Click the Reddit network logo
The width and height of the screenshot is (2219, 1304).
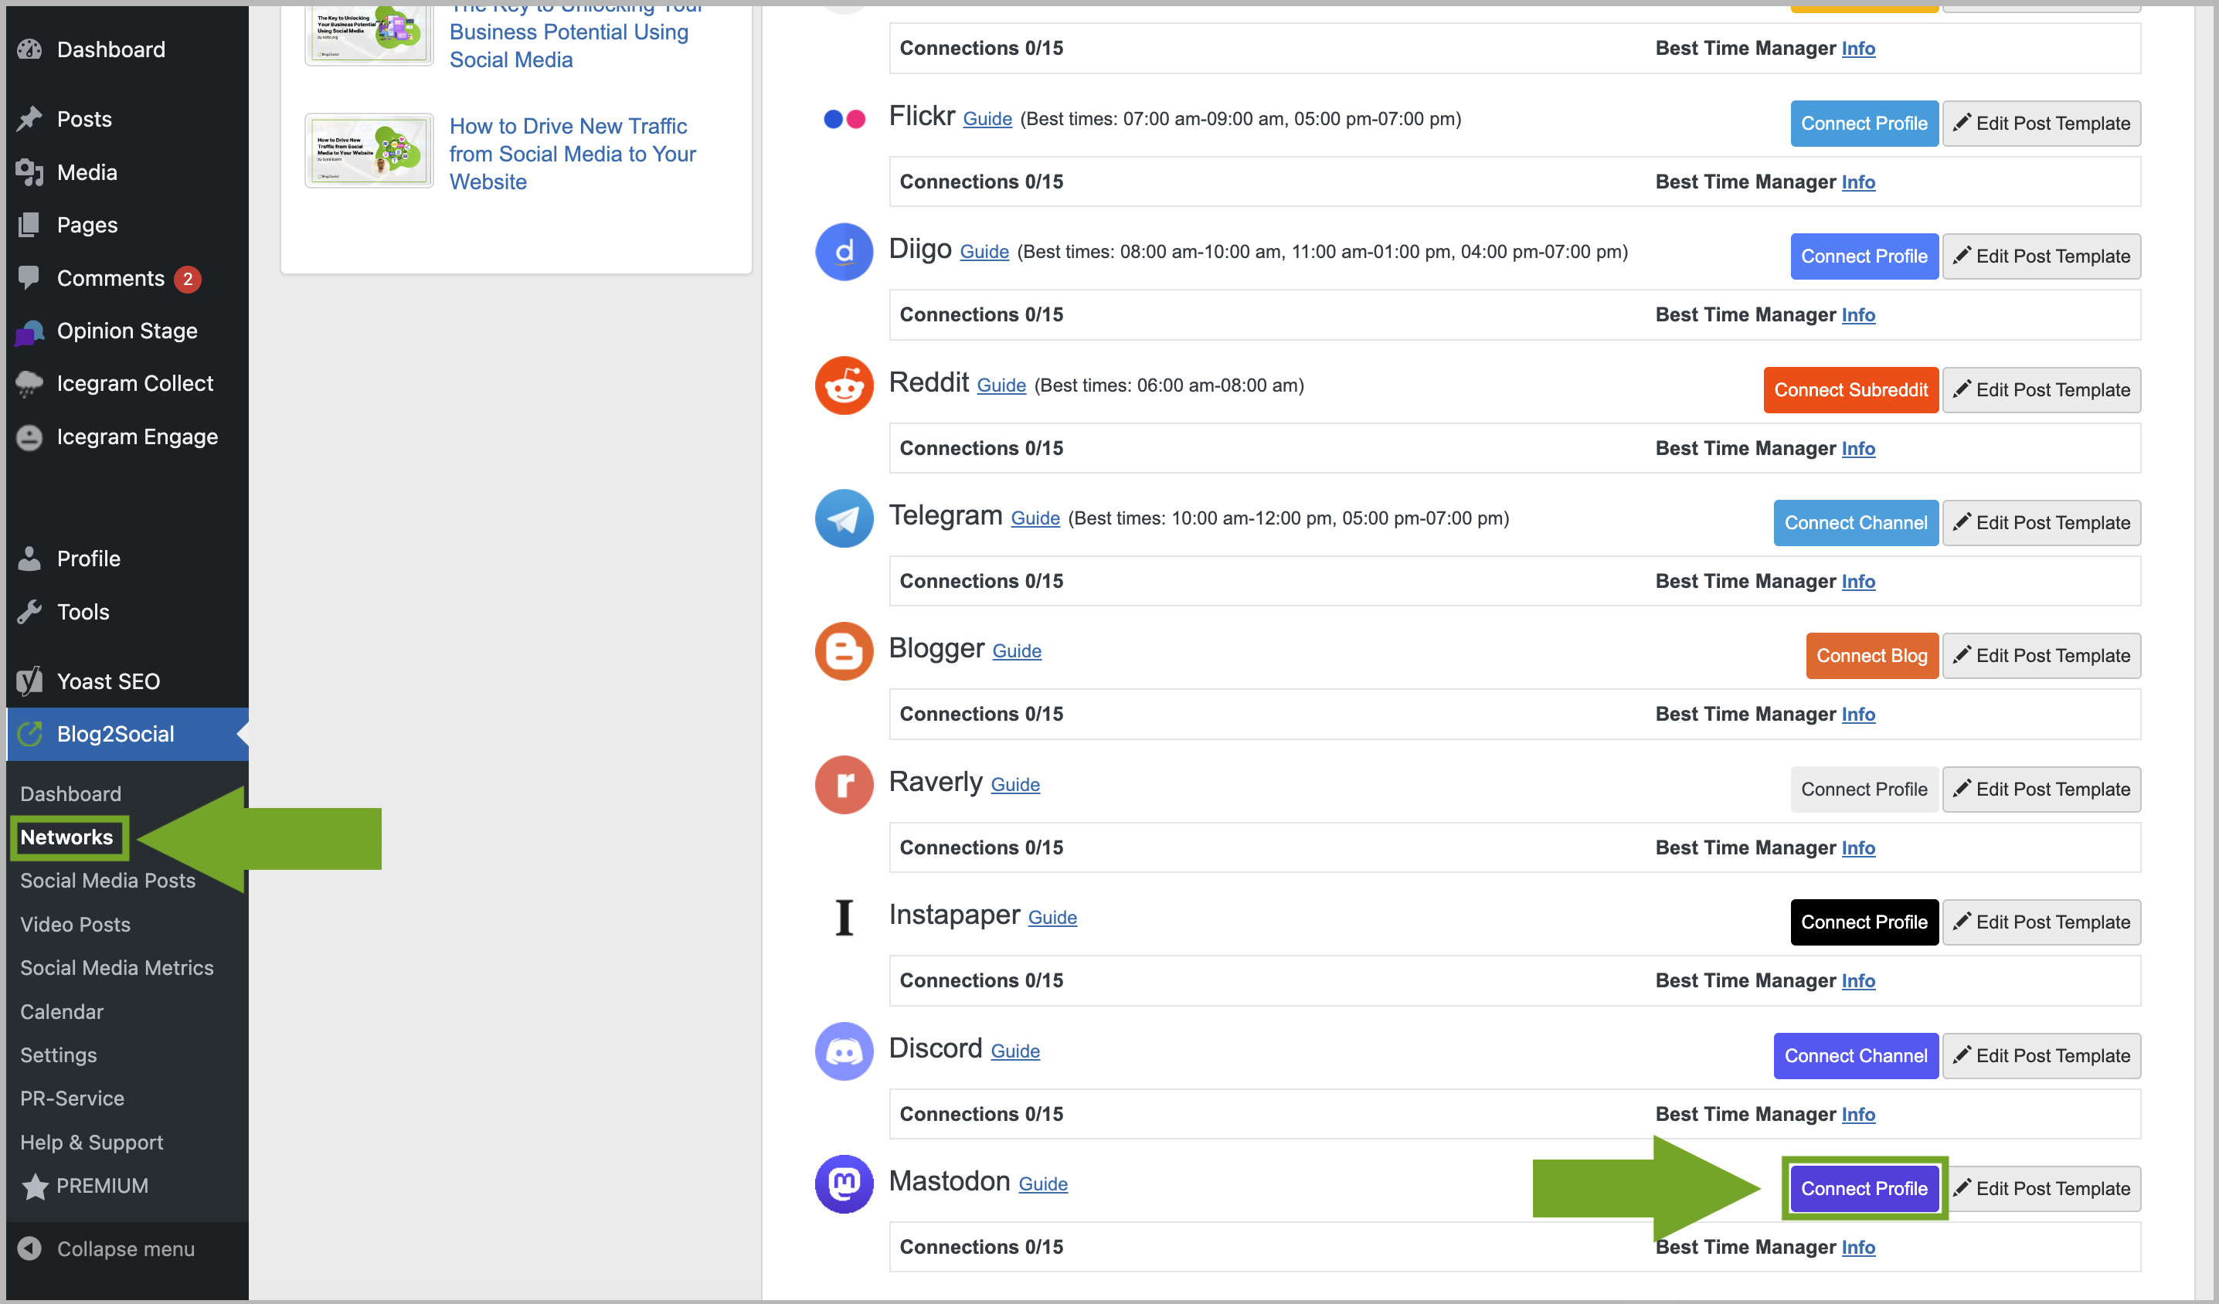coord(844,385)
